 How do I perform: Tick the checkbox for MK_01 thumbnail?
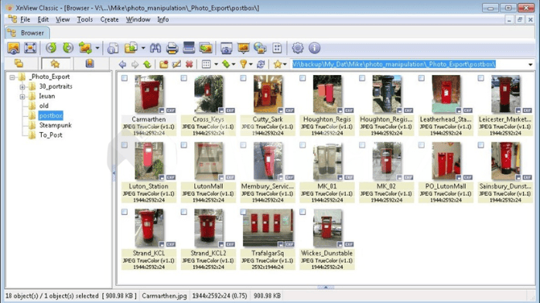coord(302,145)
